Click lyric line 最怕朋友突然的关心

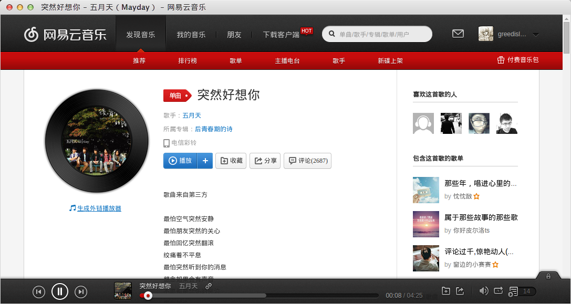192,231
